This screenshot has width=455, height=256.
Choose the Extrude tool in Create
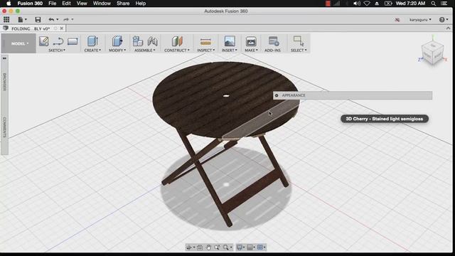[x=92, y=41]
